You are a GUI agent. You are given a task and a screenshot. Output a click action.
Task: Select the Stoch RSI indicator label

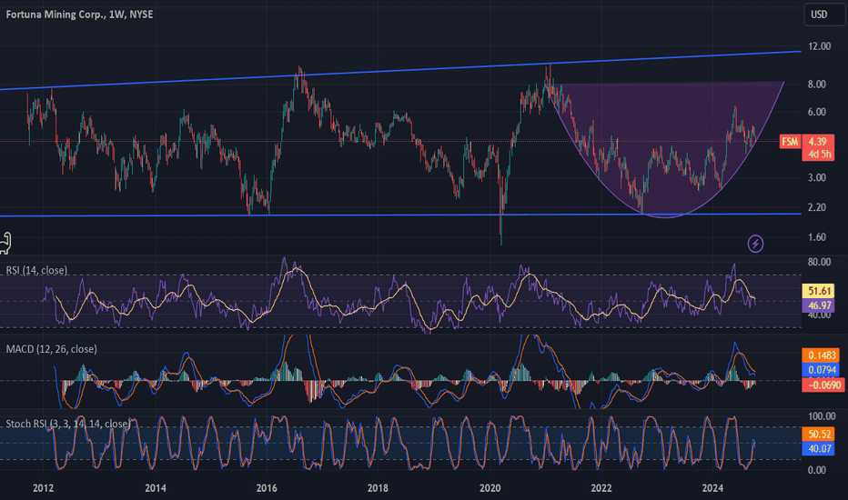(68, 424)
